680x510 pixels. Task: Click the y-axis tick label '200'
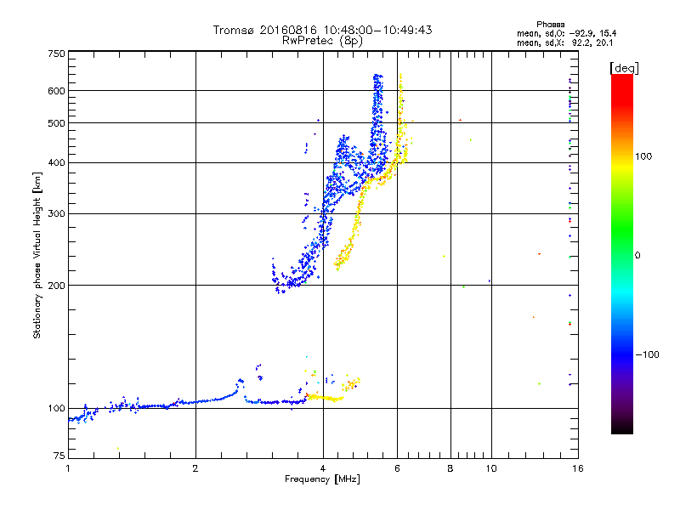(x=56, y=286)
